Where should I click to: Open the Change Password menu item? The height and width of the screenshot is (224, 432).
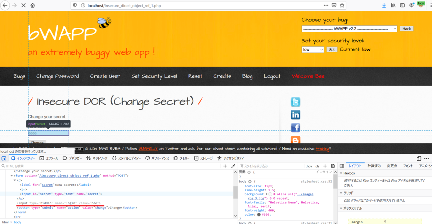58,76
